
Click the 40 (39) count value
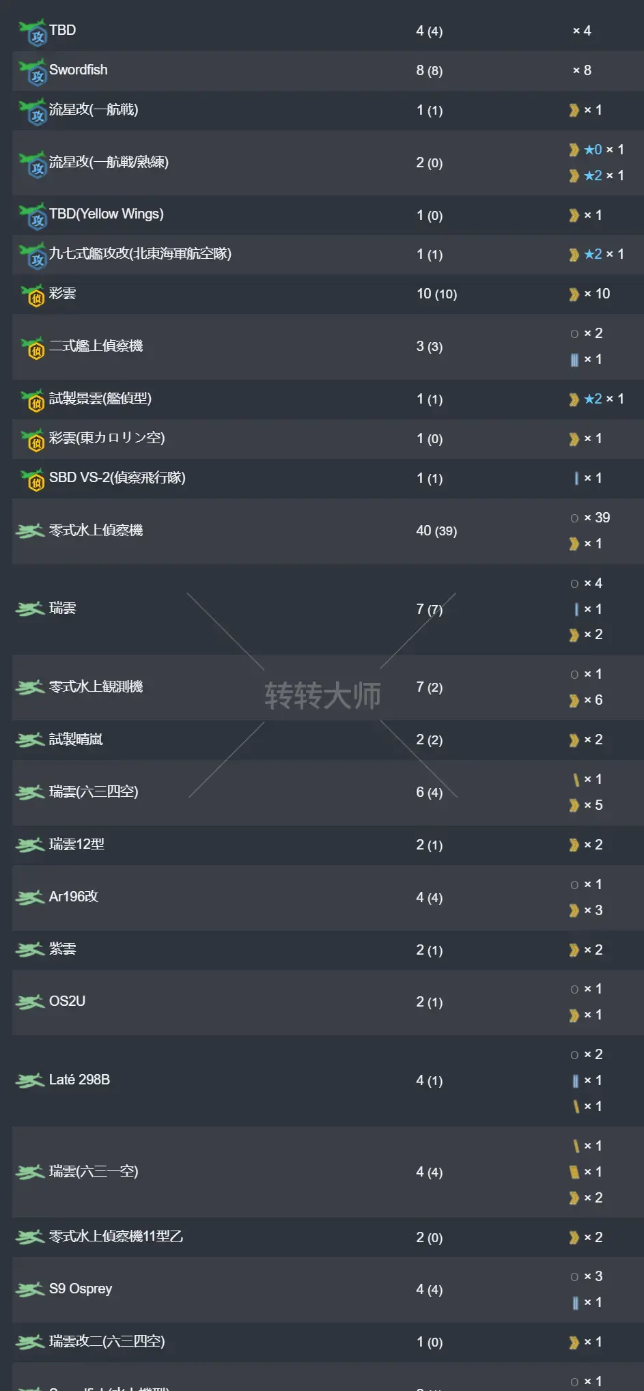coord(436,531)
